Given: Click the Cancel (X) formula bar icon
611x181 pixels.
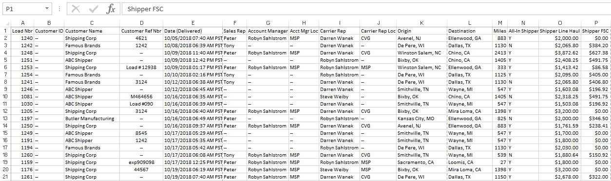Looking at the screenshot, I should pos(76,9).
